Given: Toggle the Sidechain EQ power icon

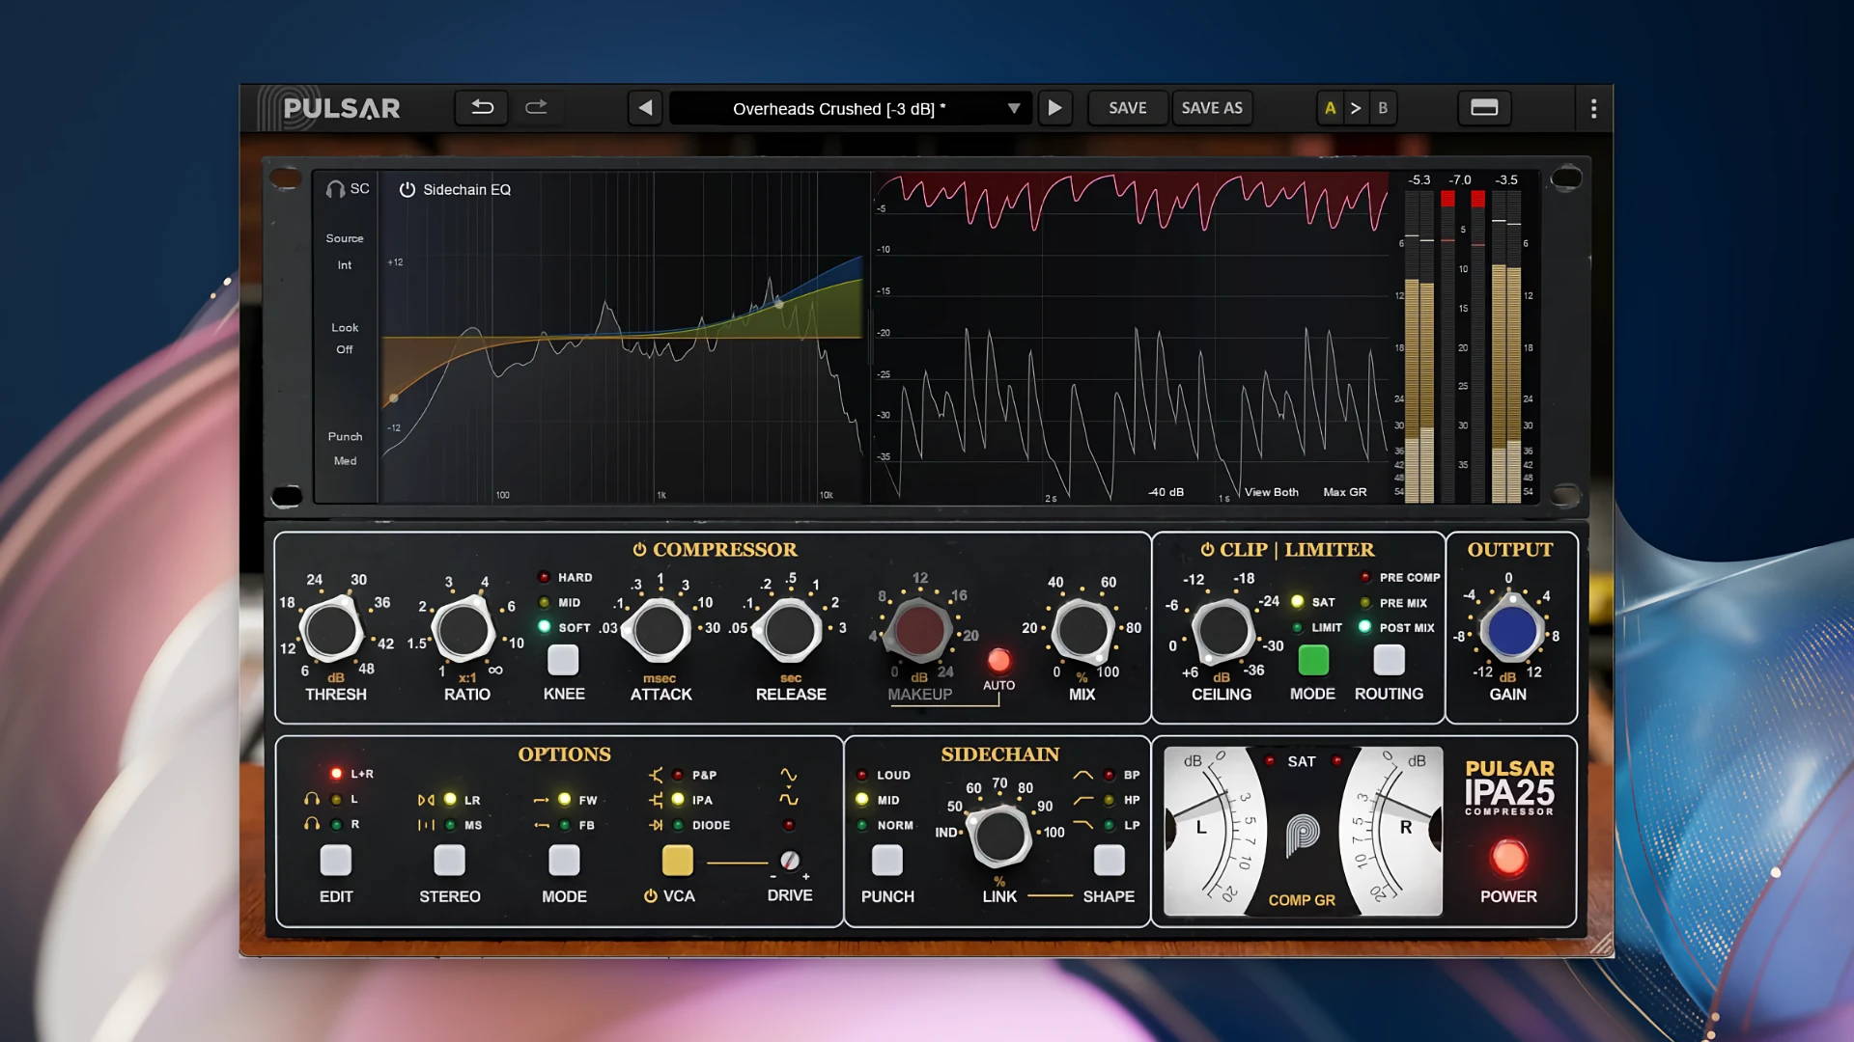Looking at the screenshot, I should click(407, 190).
